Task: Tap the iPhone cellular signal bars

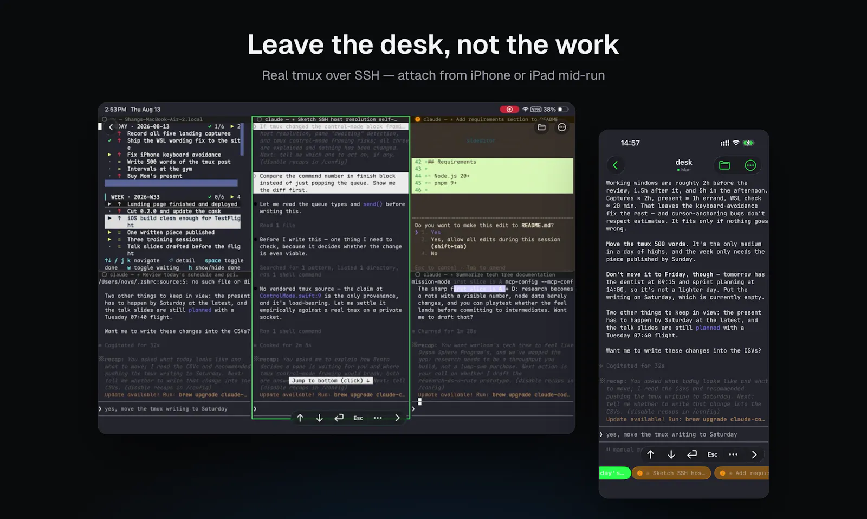Action: coord(725,143)
